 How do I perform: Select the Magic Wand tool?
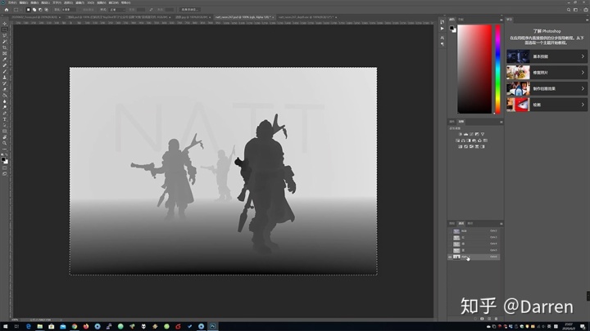point(5,42)
